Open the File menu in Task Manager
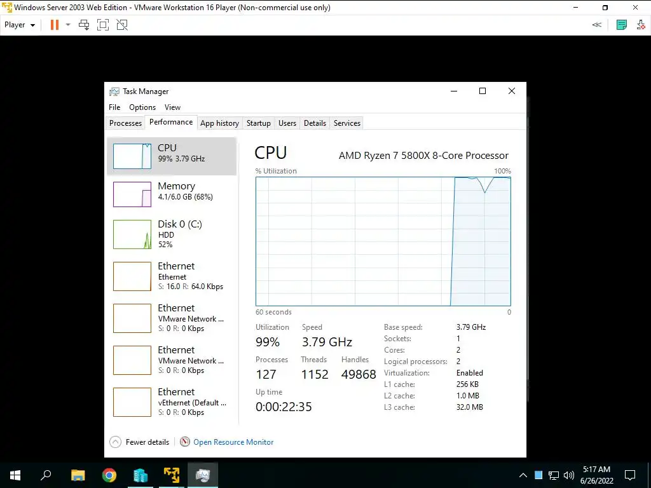Screen dimensions: 651x488 (114, 107)
